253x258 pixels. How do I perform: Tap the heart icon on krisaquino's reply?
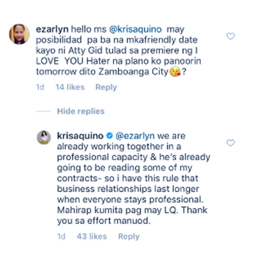(x=231, y=143)
